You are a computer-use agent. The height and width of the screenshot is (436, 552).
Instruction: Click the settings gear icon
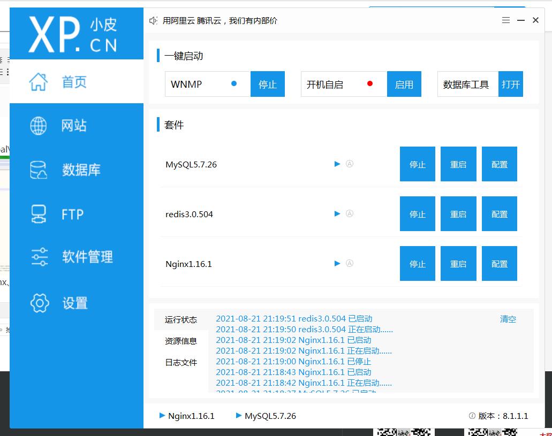40,303
